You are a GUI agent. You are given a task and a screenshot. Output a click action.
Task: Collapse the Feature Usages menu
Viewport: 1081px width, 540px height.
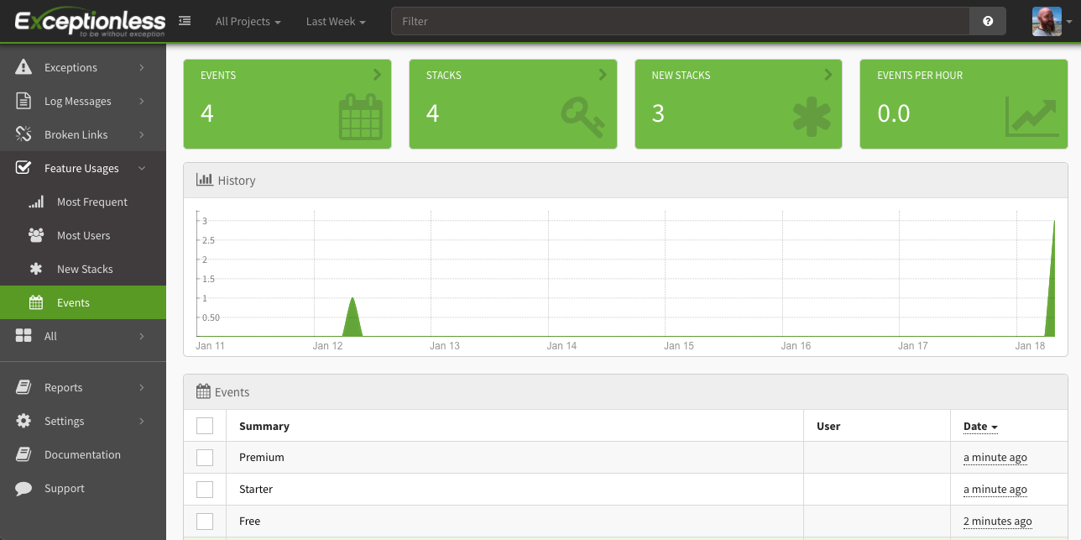(x=83, y=168)
